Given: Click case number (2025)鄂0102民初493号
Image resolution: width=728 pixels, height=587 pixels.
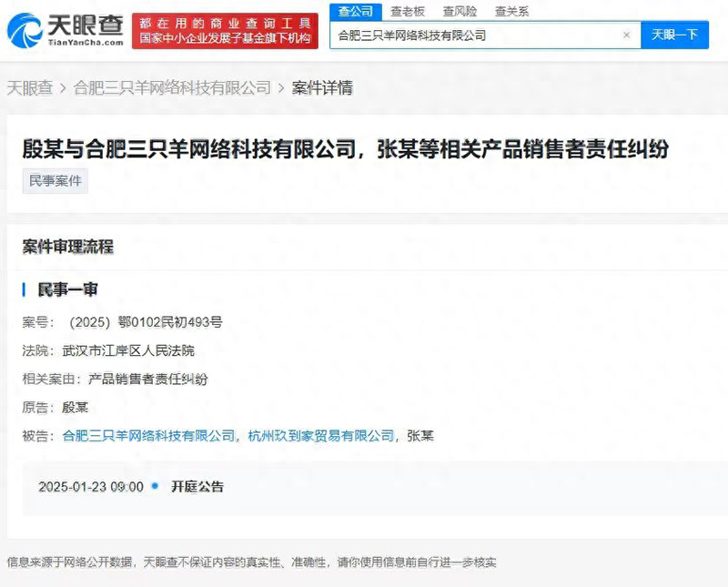Looking at the screenshot, I should pos(146,322).
